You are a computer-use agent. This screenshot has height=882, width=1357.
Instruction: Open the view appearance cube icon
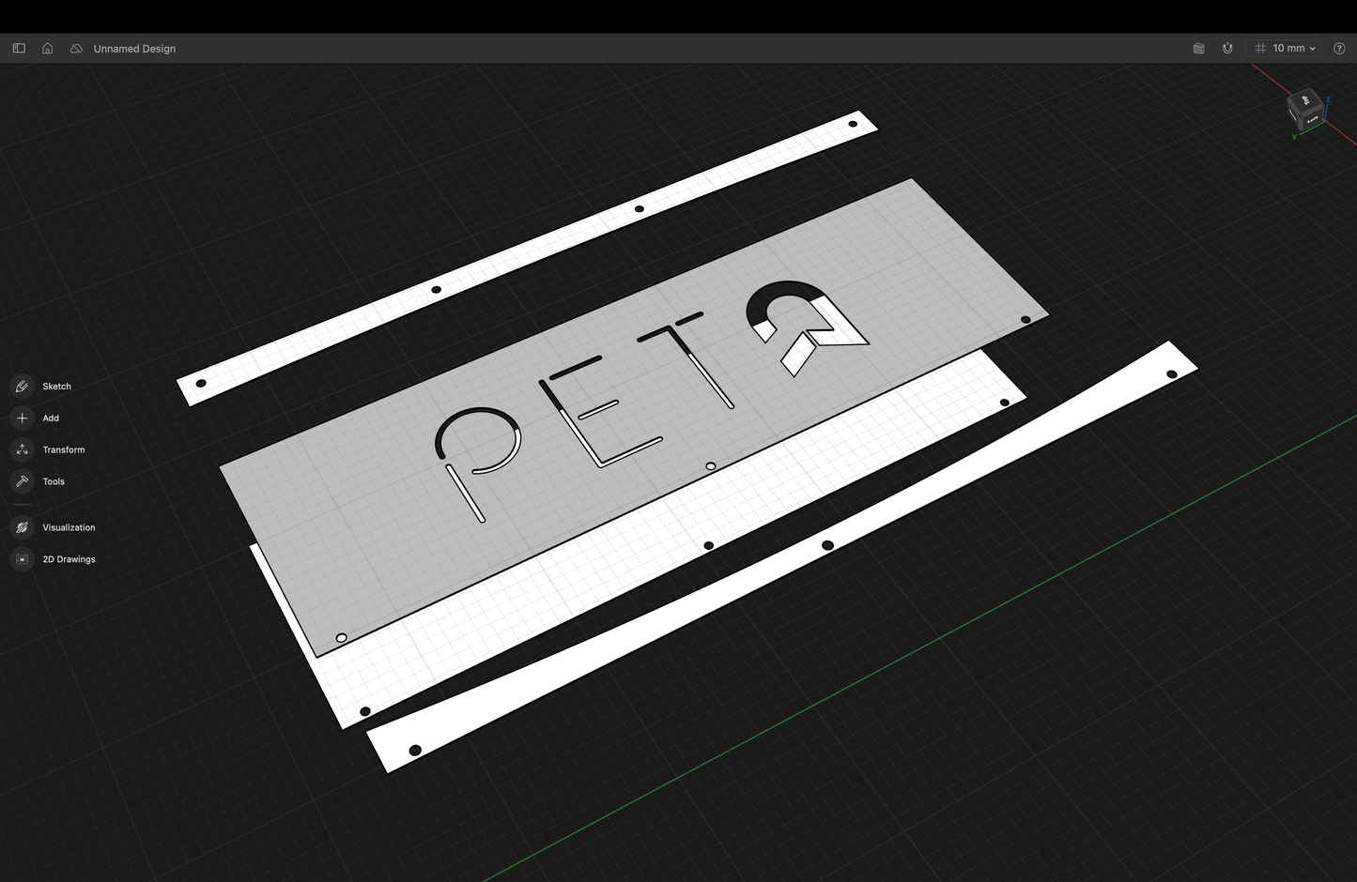point(1198,48)
